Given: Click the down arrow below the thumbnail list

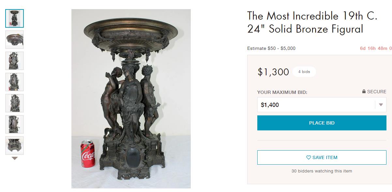Looking at the screenshot, I should pyautogui.click(x=14, y=159).
